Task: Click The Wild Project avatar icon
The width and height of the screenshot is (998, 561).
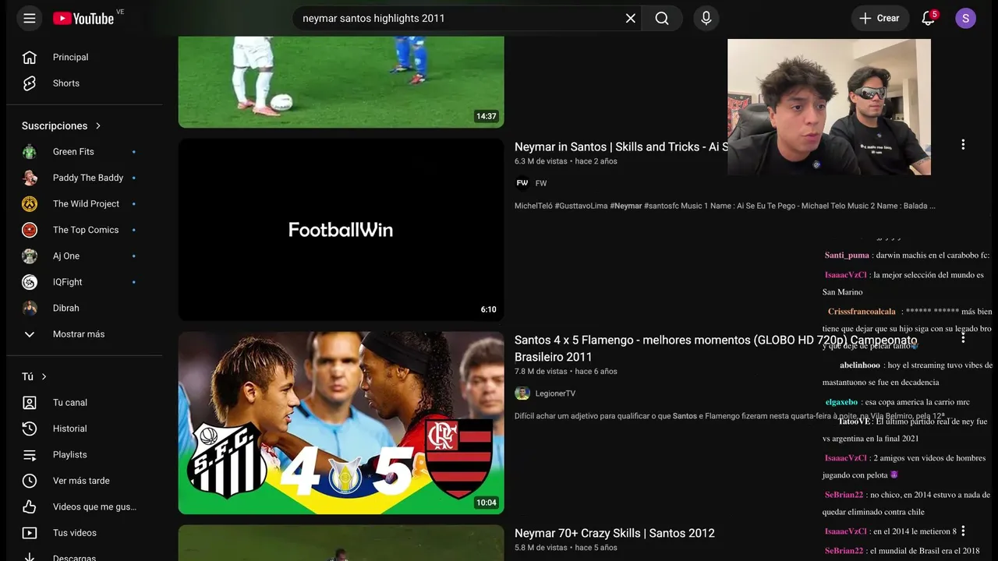Action: pos(30,204)
